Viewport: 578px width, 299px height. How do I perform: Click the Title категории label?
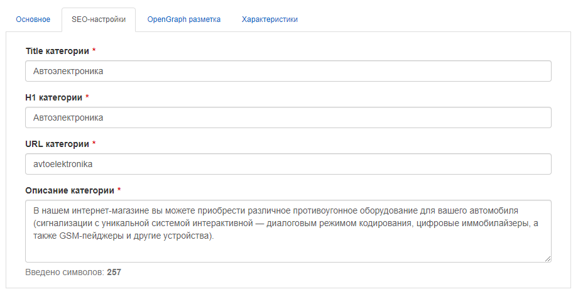pyautogui.click(x=57, y=52)
